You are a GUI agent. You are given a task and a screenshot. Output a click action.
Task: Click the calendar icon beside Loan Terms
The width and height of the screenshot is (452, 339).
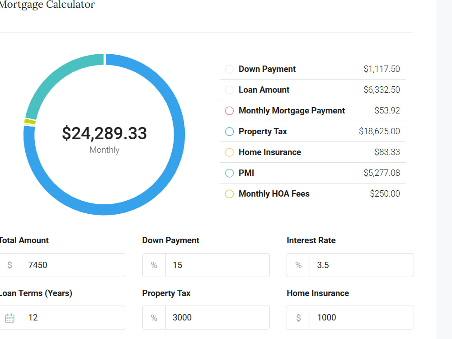pos(9,318)
